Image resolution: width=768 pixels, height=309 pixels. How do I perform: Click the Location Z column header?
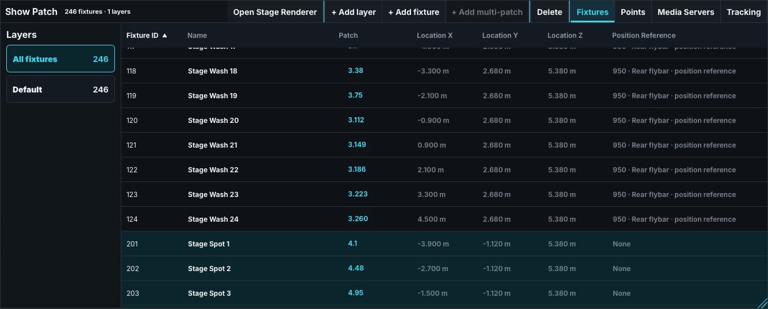(x=565, y=35)
